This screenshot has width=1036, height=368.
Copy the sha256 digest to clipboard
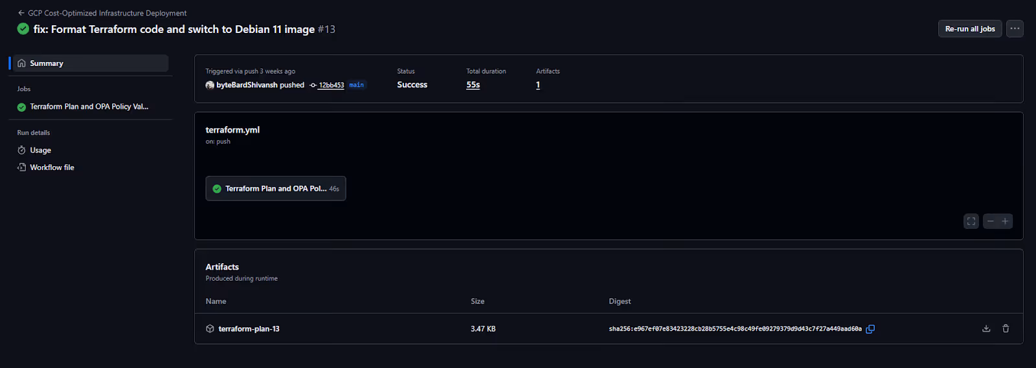point(870,329)
